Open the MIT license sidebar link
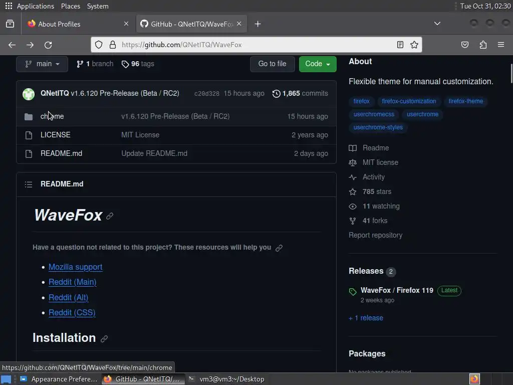This screenshot has width=513, height=385. [x=374, y=163]
